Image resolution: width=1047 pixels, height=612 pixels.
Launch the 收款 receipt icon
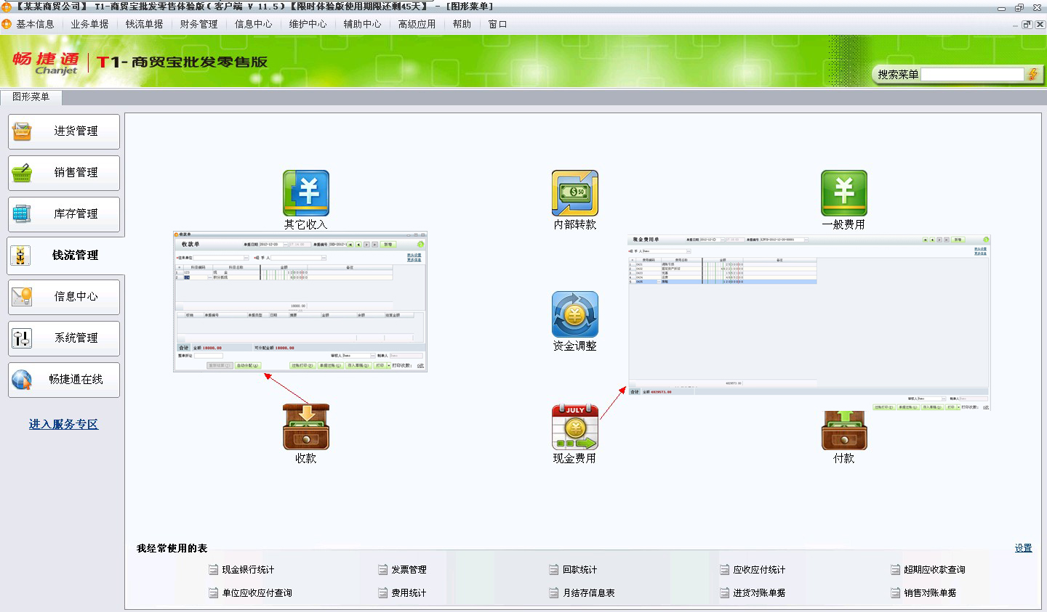click(x=305, y=427)
